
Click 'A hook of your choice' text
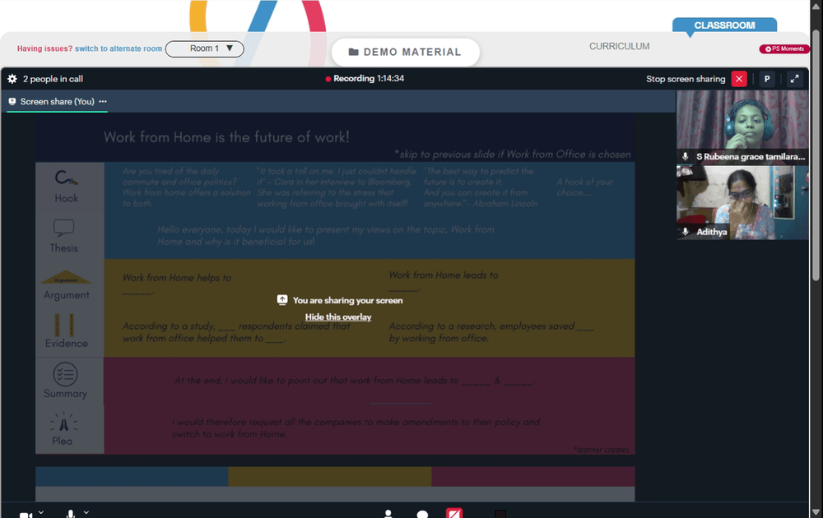point(584,187)
